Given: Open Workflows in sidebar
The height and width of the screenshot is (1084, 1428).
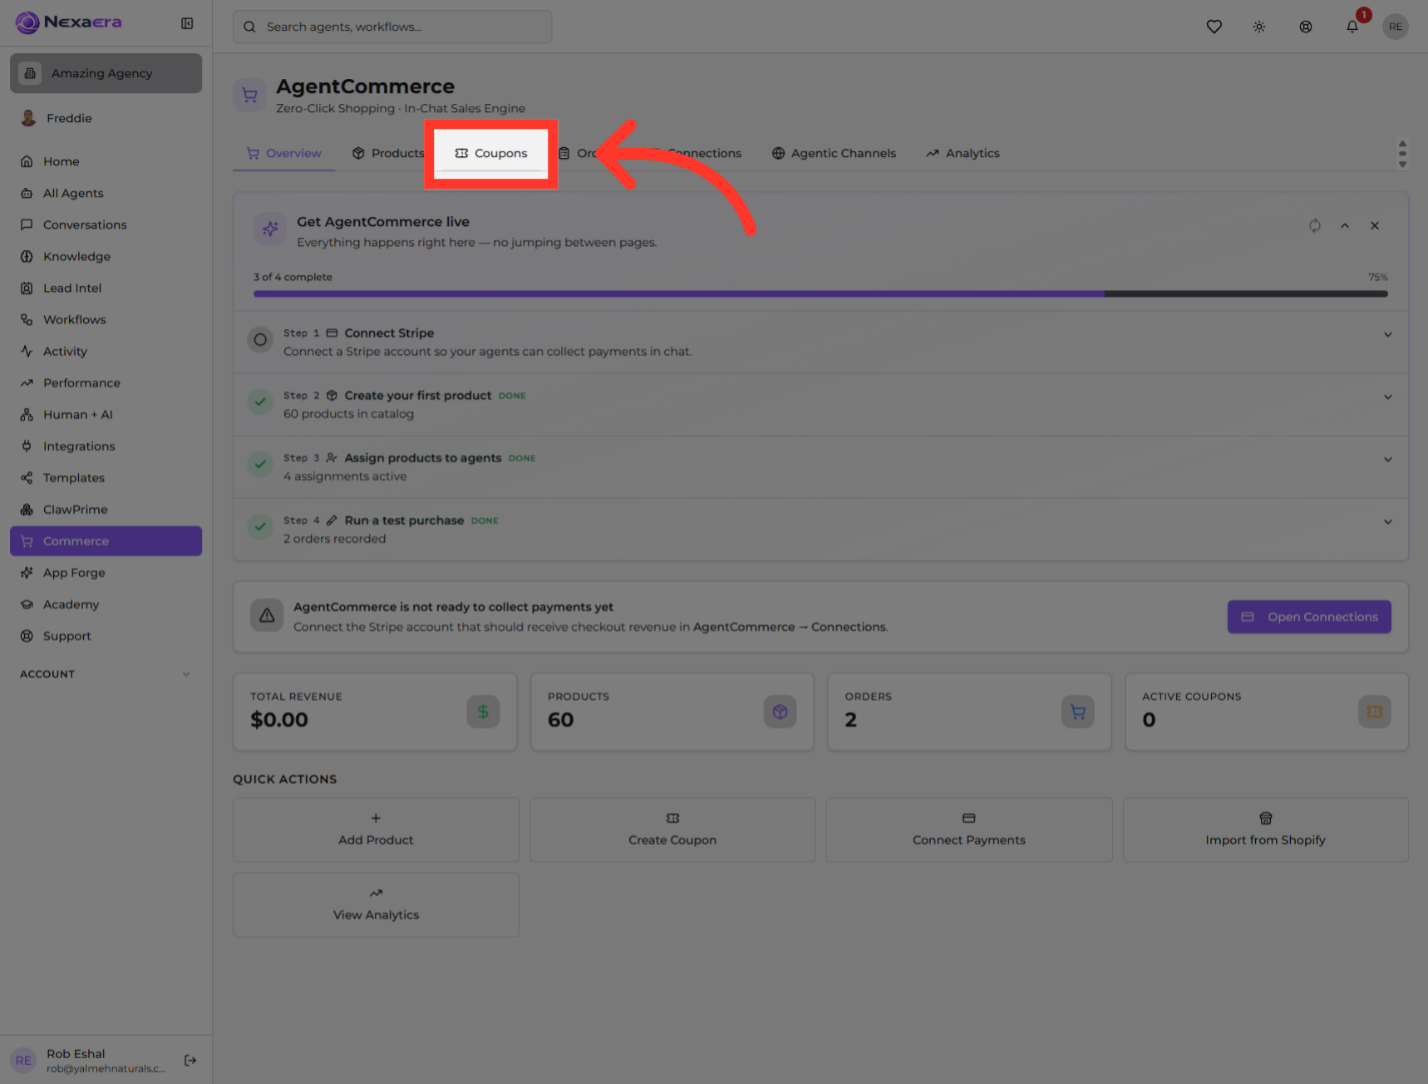Looking at the screenshot, I should [106, 319].
